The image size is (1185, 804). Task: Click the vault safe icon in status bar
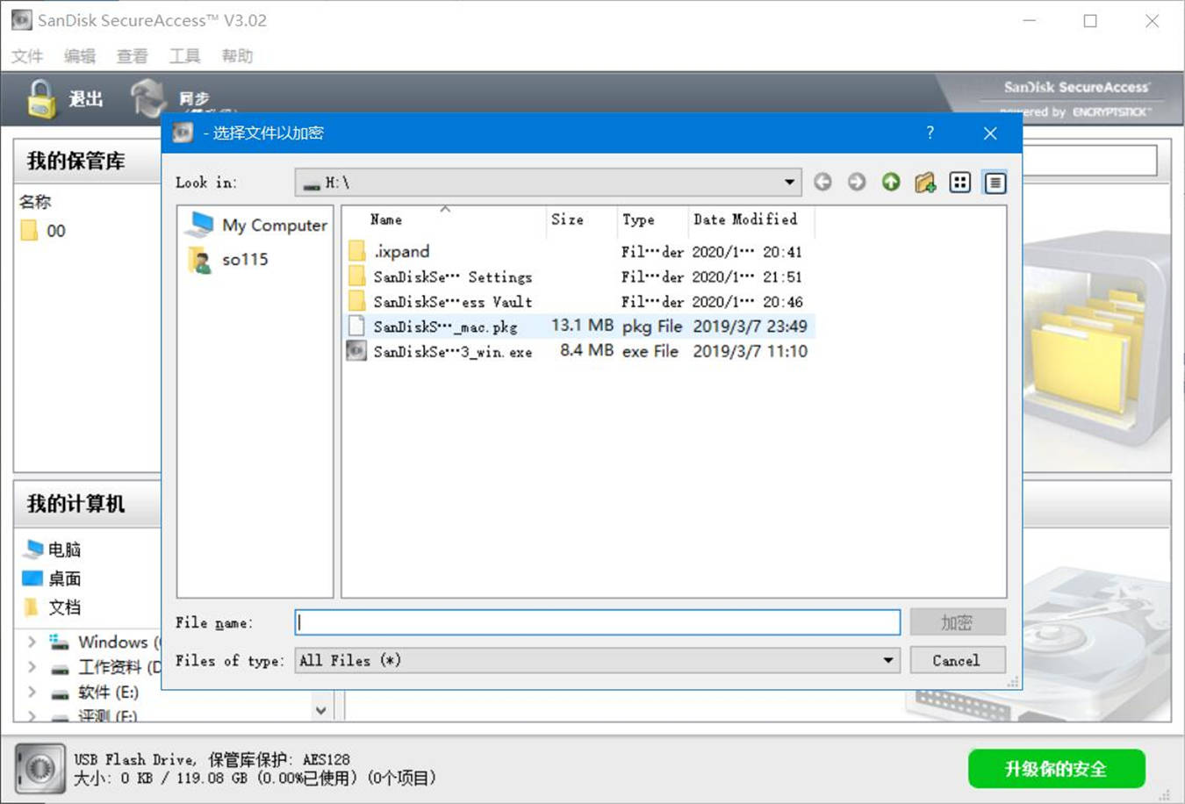[x=39, y=769]
